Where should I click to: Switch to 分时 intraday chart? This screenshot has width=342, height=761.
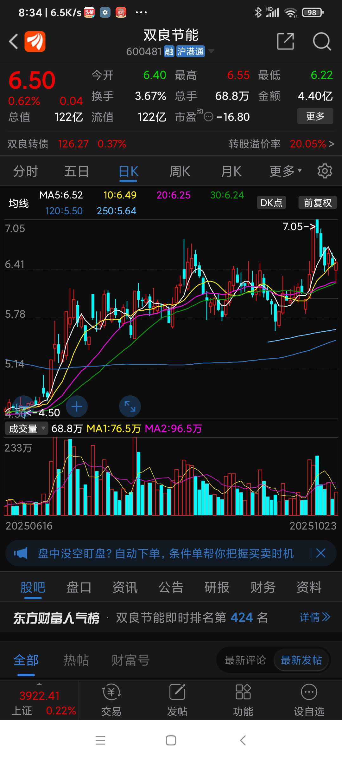(25, 171)
